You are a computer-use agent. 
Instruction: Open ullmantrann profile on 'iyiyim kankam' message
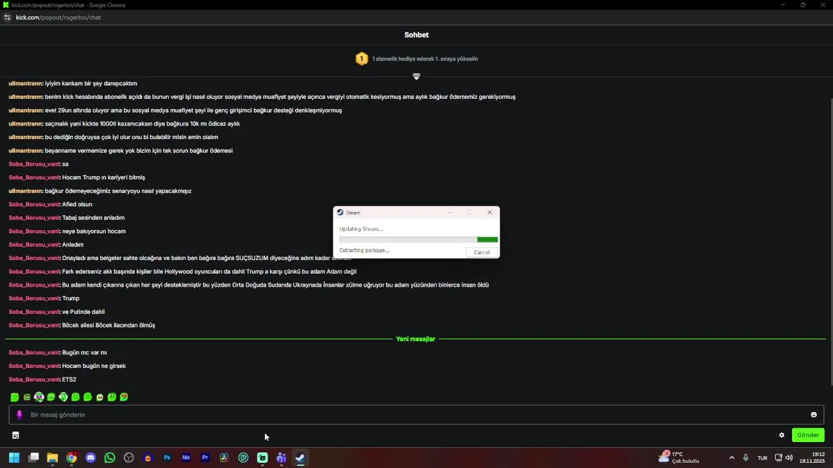[x=25, y=83]
